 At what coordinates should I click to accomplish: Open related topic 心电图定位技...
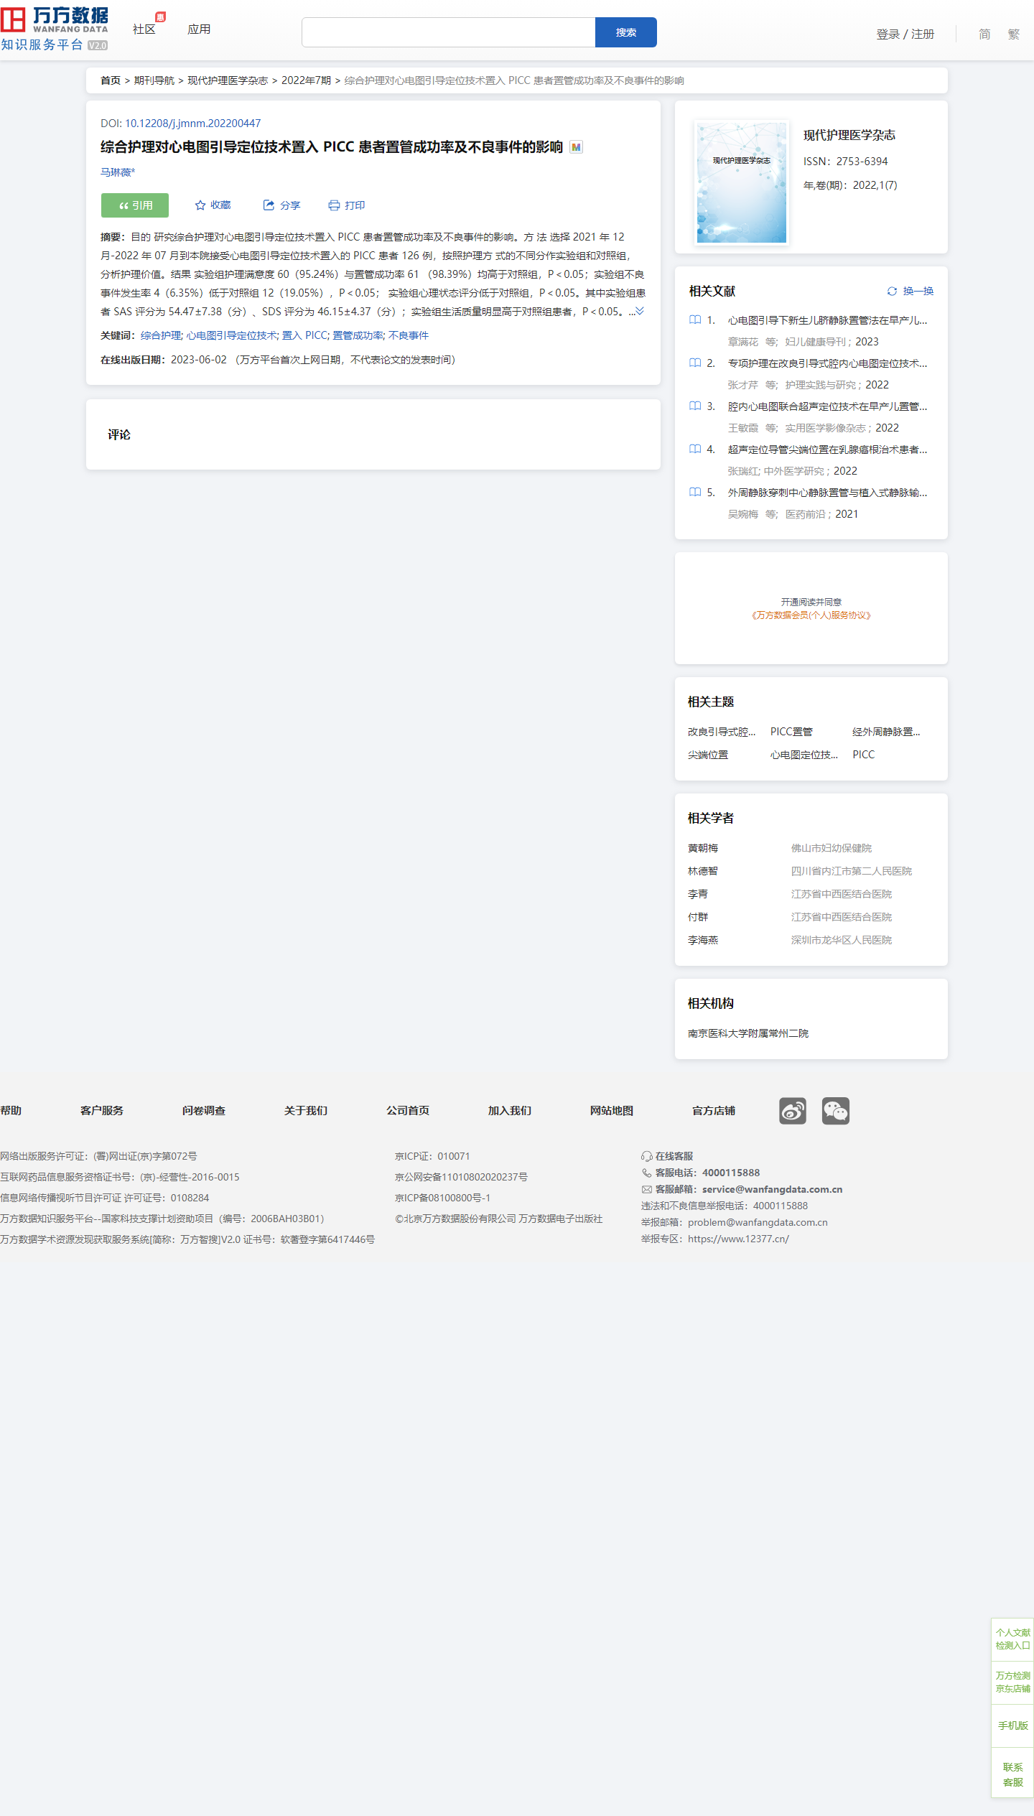point(804,755)
